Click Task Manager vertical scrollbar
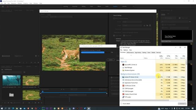The height and width of the screenshot is (110, 196). click(x=187, y=63)
